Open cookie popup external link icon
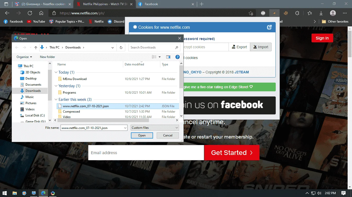 269,27
